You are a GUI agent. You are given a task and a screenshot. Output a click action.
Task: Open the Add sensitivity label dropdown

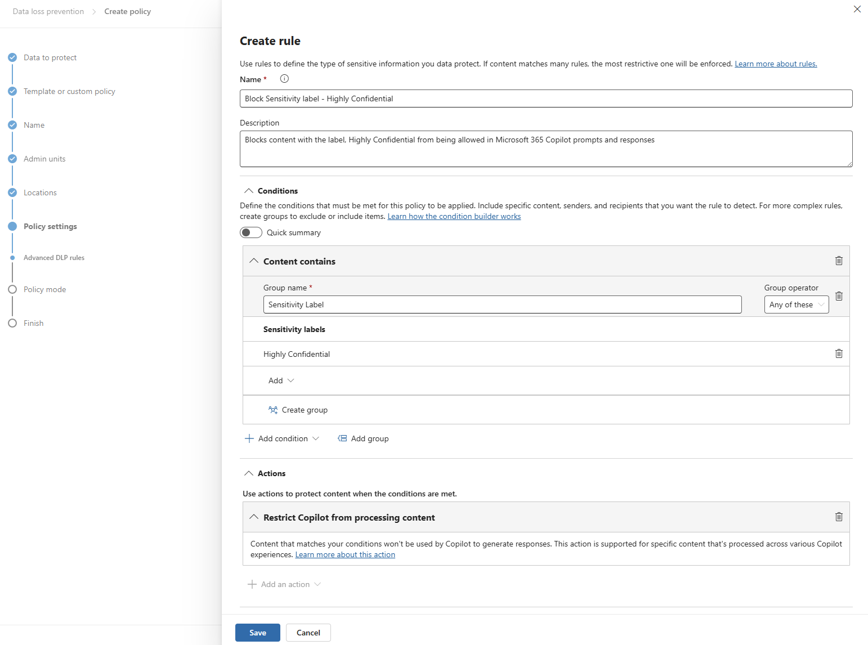point(281,380)
